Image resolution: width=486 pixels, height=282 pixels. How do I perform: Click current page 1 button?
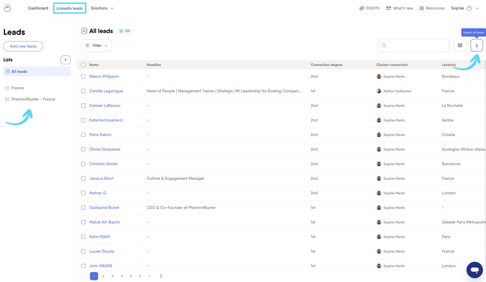click(94, 276)
